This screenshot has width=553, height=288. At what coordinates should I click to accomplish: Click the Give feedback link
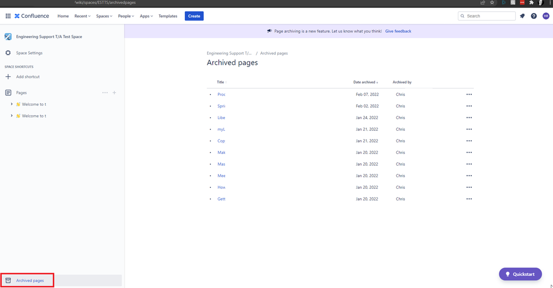coord(398,31)
